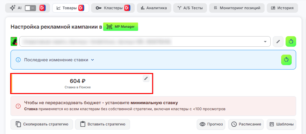
Task: Open the Кластеры tab
Action: pos(113,8)
